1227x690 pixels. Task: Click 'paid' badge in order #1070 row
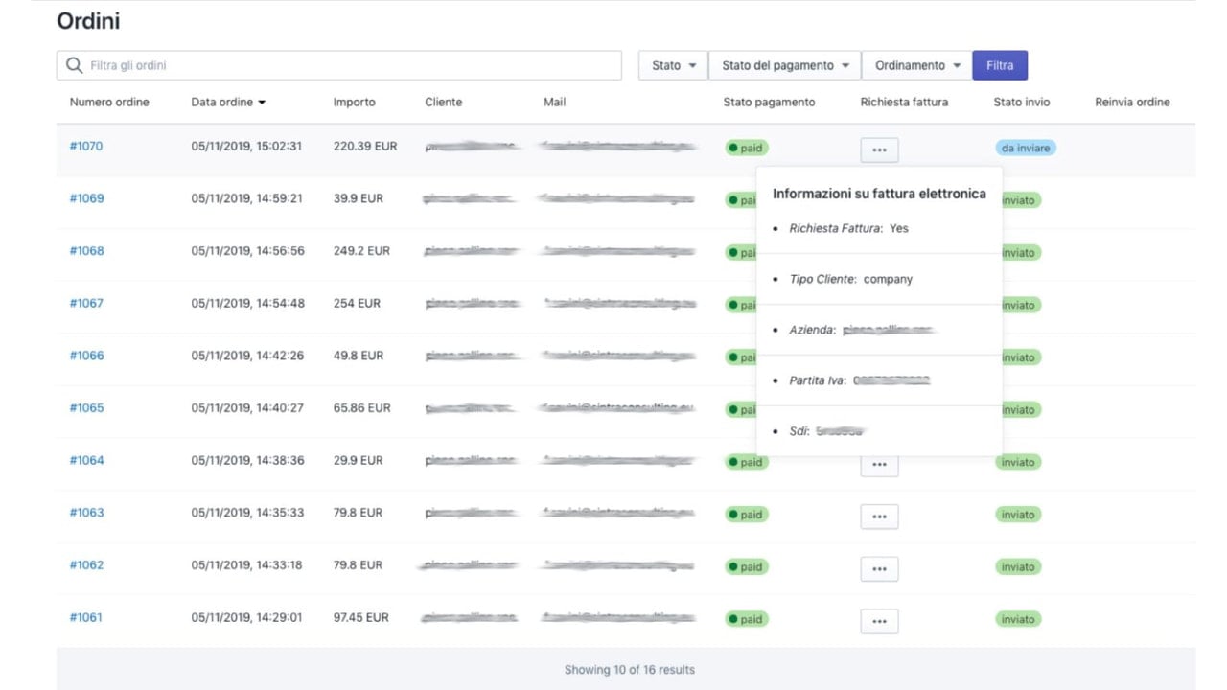pos(747,149)
